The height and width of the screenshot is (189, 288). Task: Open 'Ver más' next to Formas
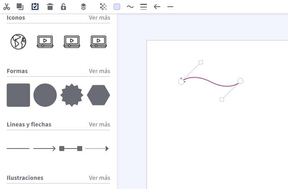pos(99,71)
